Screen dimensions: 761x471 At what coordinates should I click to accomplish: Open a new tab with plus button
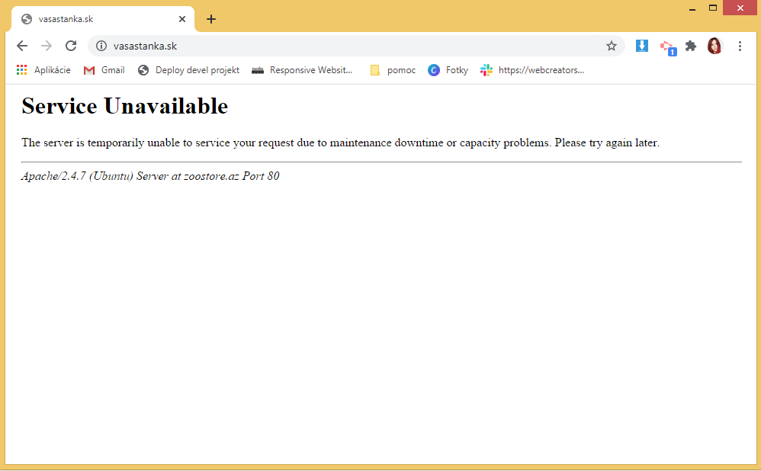pos(211,19)
